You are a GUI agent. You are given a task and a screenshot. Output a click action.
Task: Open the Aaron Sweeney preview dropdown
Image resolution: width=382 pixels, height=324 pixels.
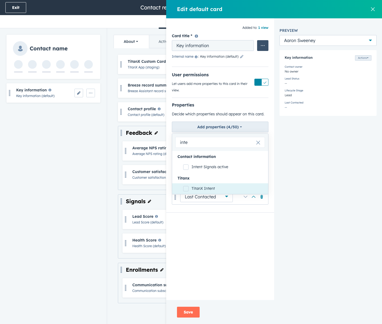[328, 40]
